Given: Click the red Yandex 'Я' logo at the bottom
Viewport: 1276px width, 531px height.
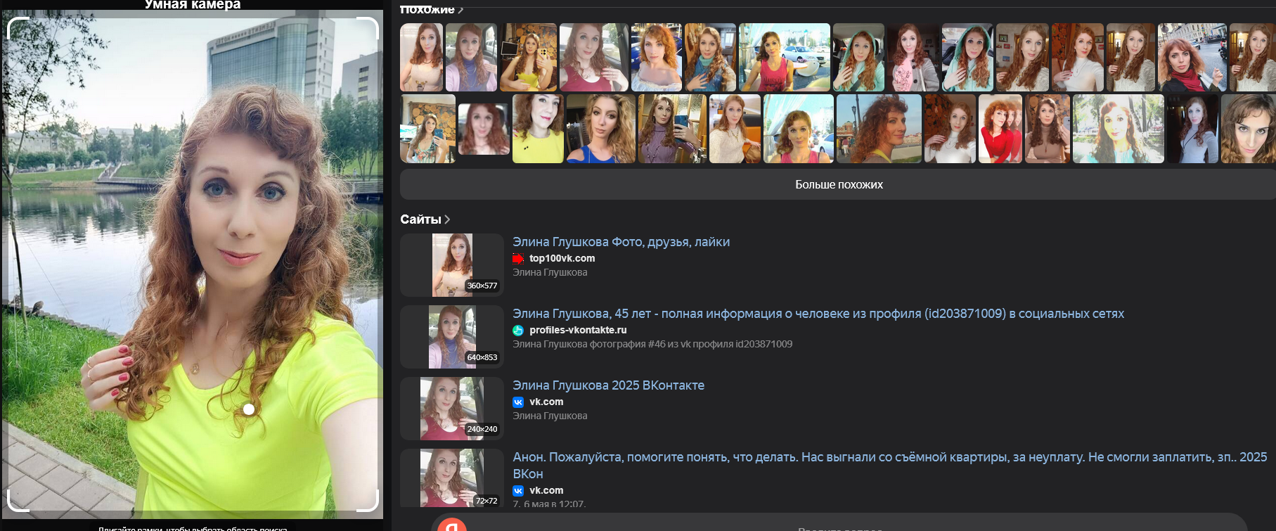Looking at the screenshot, I should tap(452, 525).
